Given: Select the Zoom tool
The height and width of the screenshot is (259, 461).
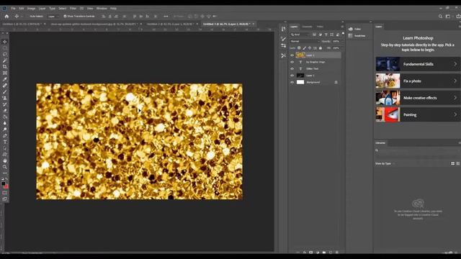Looking at the screenshot, I should coord(5,167).
